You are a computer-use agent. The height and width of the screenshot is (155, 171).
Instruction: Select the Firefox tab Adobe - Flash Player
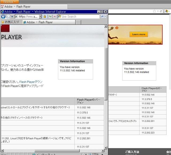pyautogui.click(x=34, y=7)
